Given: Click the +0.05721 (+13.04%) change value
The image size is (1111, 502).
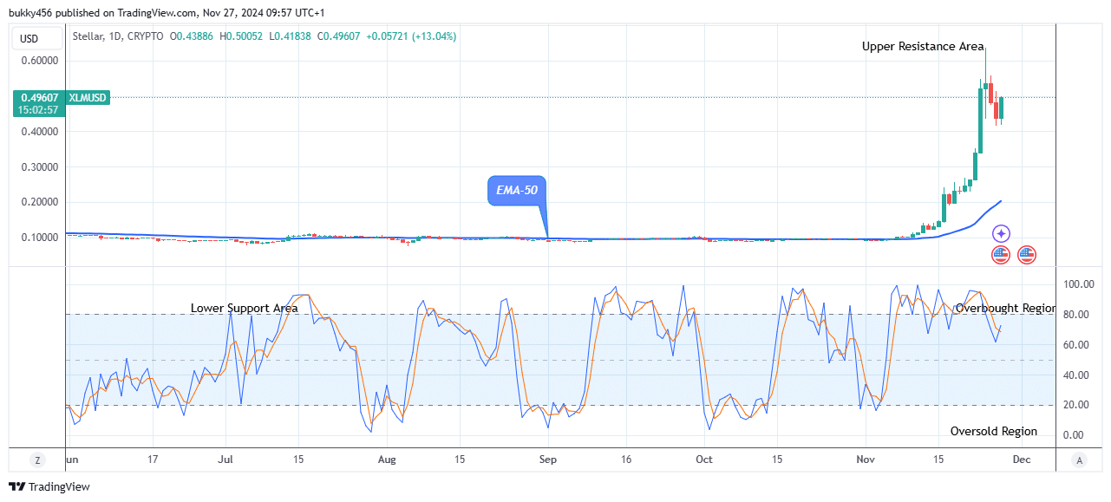Looking at the screenshot, I should coord(412,36).
